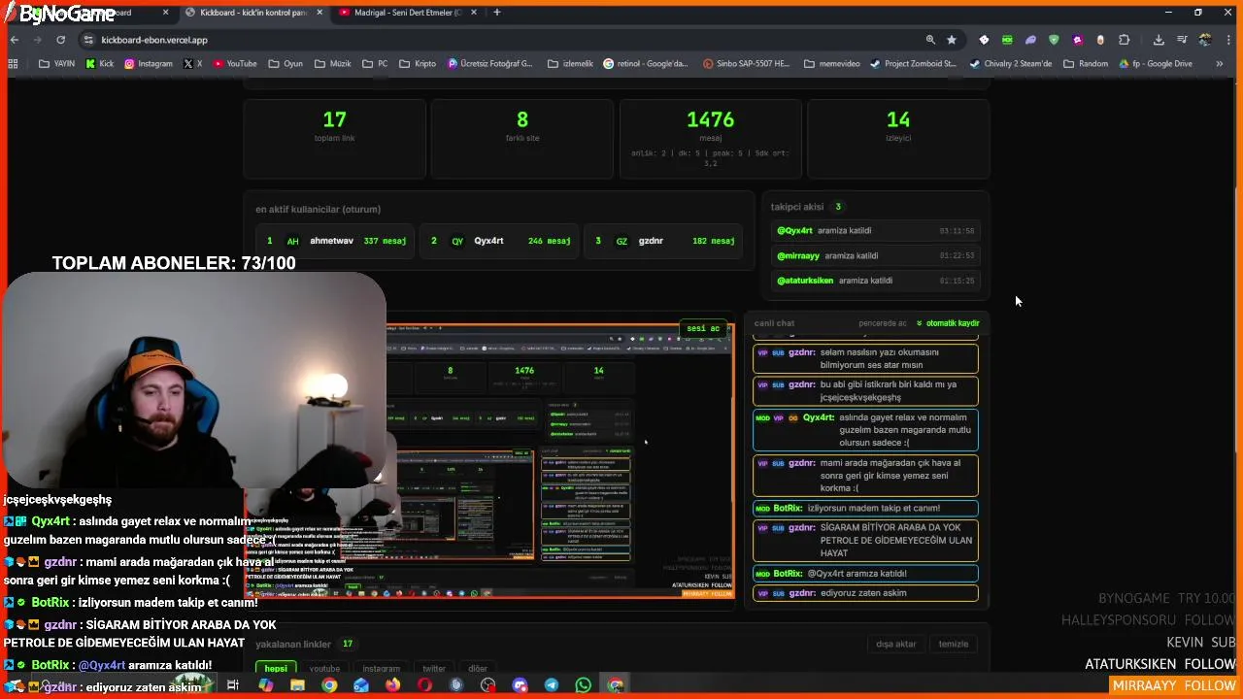Expand the memevideo bookmarks folder
This screenshot has width=1243, height=699.
(831, 64)
